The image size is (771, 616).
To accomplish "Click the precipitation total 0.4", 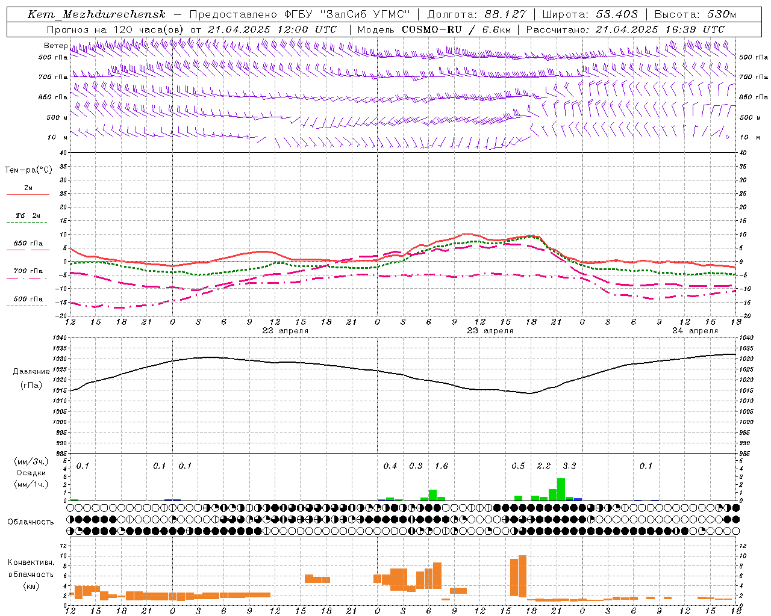I will point(390,466).
